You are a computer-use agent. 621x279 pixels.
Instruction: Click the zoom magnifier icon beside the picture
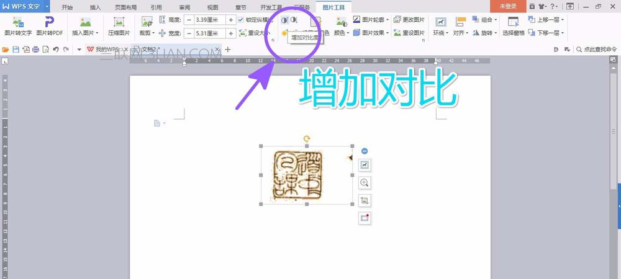365,182
